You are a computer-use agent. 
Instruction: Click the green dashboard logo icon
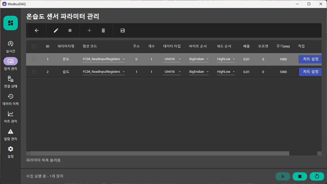(11, 23)
